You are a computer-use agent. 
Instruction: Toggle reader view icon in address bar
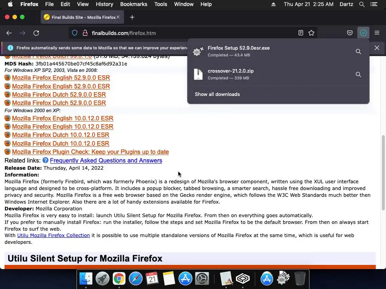click(300, 33)
